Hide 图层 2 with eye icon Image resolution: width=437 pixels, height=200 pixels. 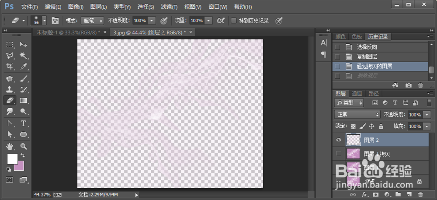click(x=339, y=140)
